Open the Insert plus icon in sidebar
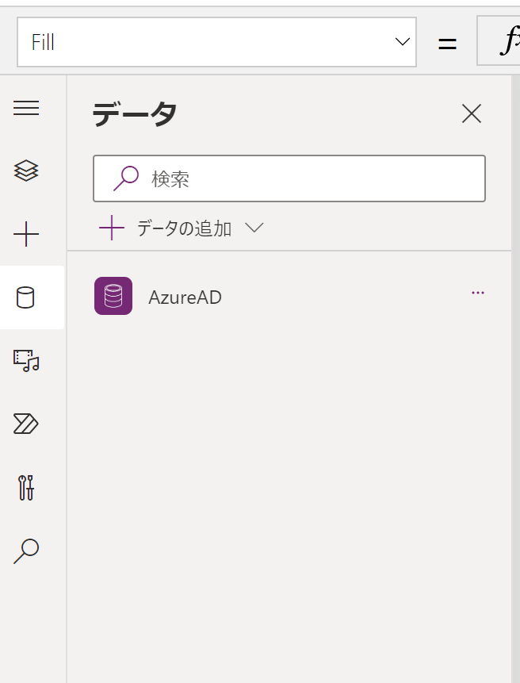 [x=26, y=234]
